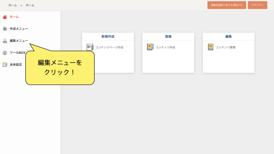Click the book icon under 編集 card
Image resolution: width=274 pixels, height=154 pixels.
coord(211,47)
